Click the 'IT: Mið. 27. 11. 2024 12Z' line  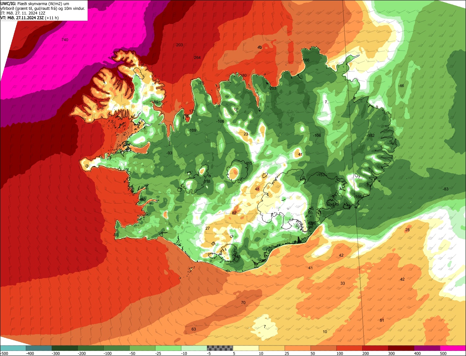point(23,13)
